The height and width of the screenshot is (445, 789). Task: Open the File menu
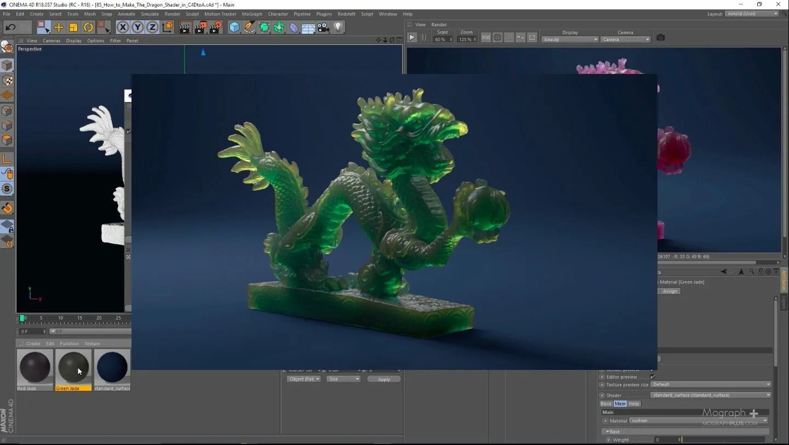pyautogui.click(x=7, y=14)
